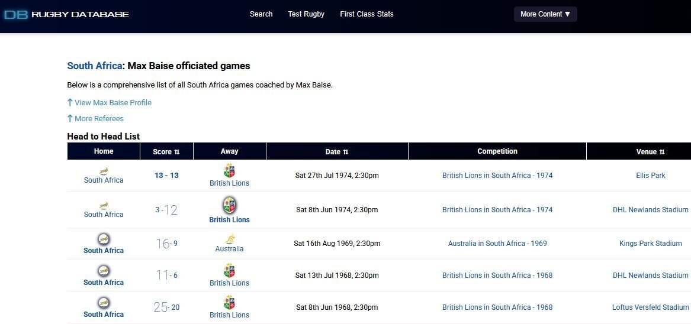
Task: Click British Lions crest in 3-12 match row
Action: click(x=229, y=205)
